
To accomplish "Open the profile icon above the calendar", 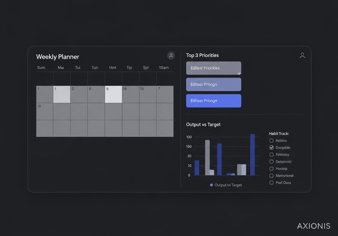I will pyautogui.click(x=171, y=56).
